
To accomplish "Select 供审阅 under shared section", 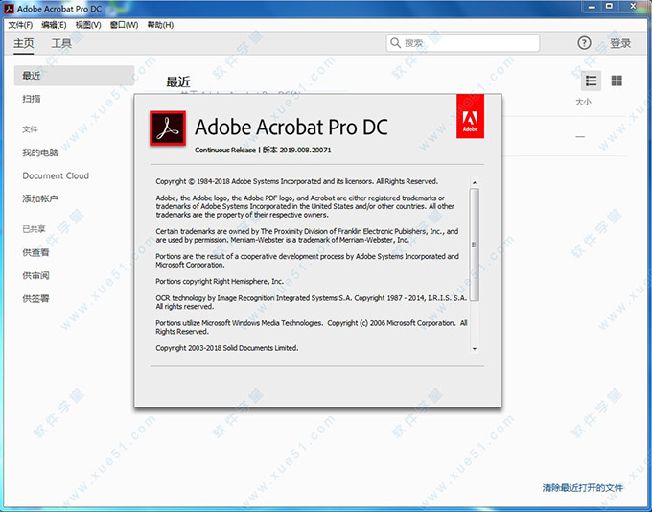I will tap(35, 276).
